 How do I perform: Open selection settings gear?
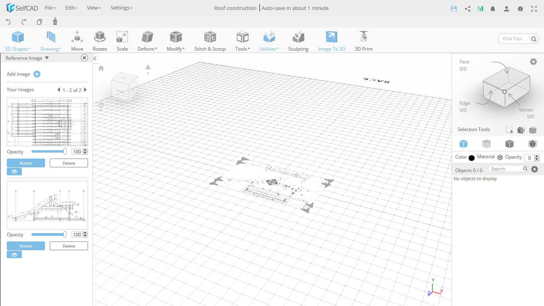tap(533, 61)
